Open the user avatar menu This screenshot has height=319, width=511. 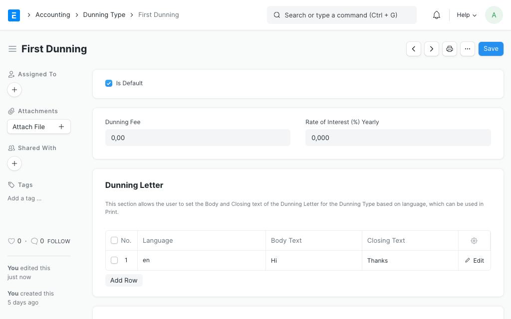pyautogui.click(x=494, y=14)
